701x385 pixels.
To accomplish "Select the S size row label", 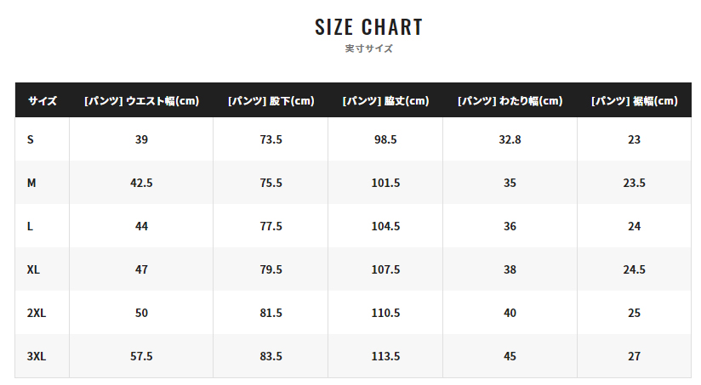I will pyautogui.click(x=31, y=139).
